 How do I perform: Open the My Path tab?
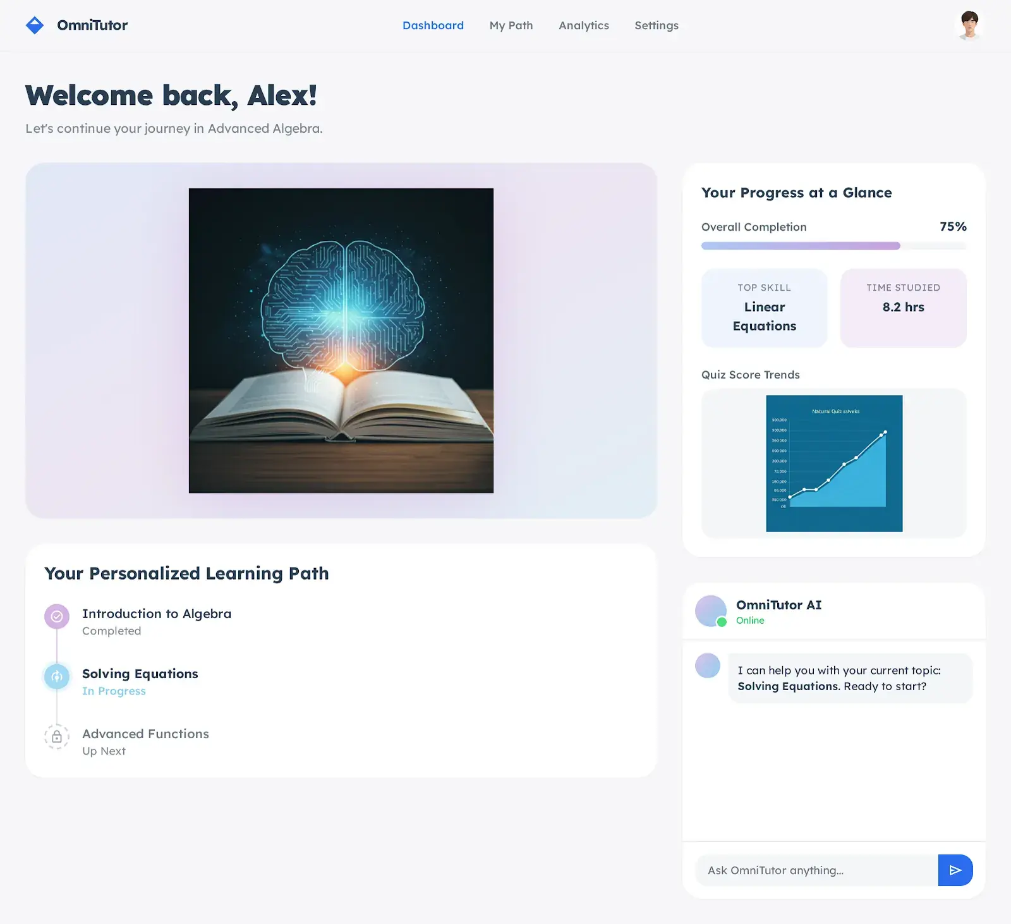click(511, 25)
